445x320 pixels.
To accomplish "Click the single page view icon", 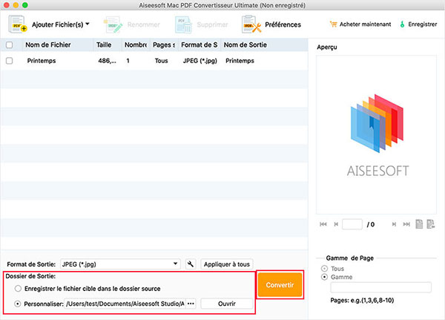I will pos(419,224).
